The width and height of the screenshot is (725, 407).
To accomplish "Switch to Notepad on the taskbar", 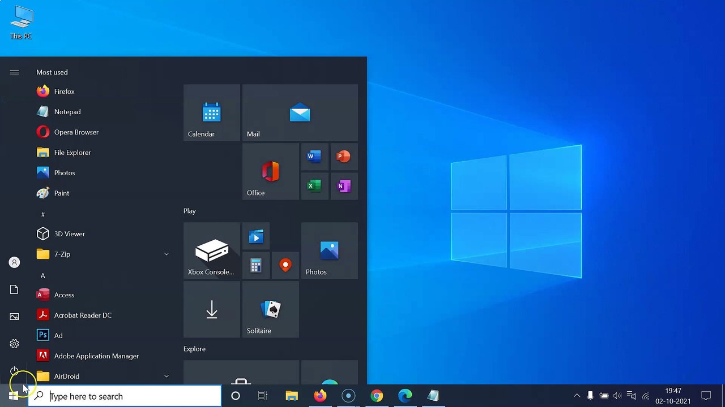I will click(433, 396).
